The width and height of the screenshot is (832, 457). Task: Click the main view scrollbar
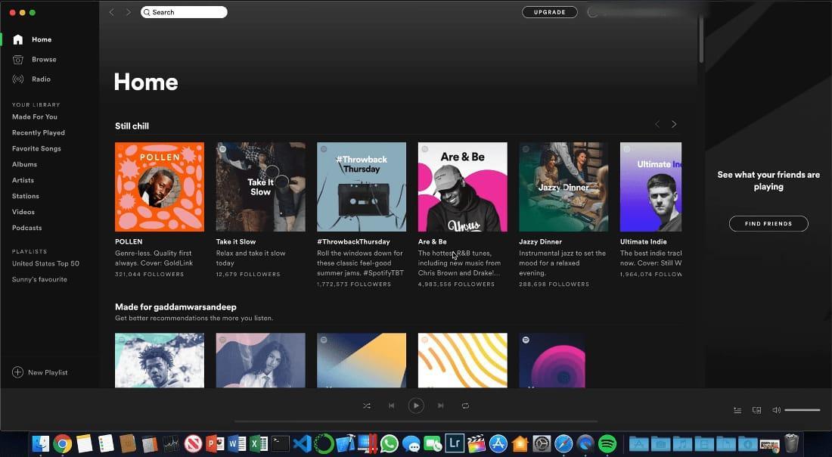point(701,40)
